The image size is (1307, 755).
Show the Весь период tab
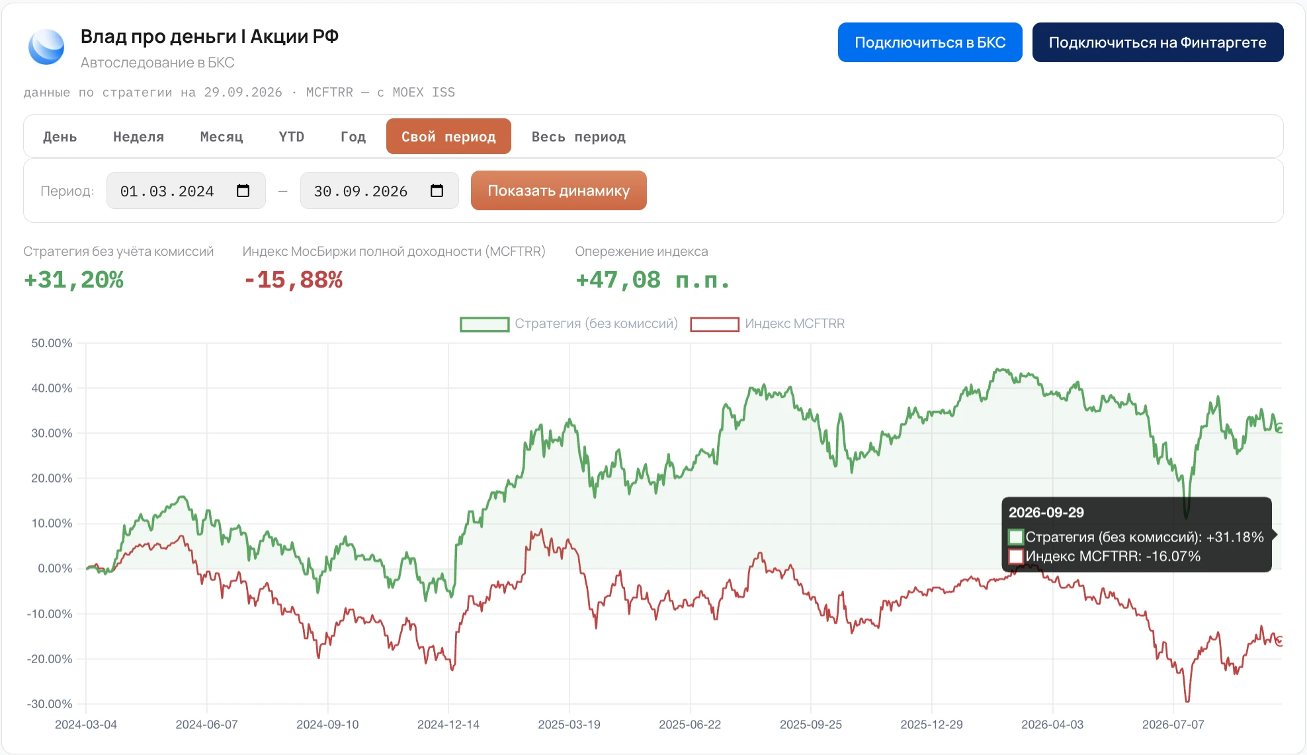click(x=579, y=137)
